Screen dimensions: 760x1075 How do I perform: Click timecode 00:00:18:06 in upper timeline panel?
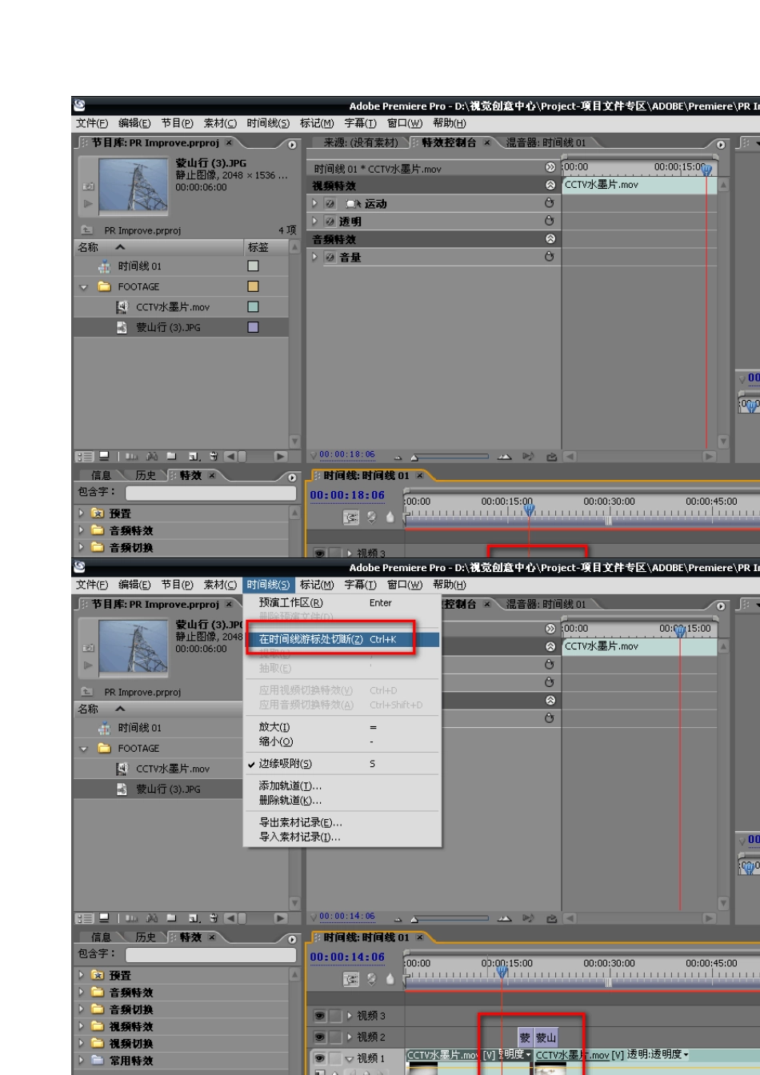tap(347, 495)
